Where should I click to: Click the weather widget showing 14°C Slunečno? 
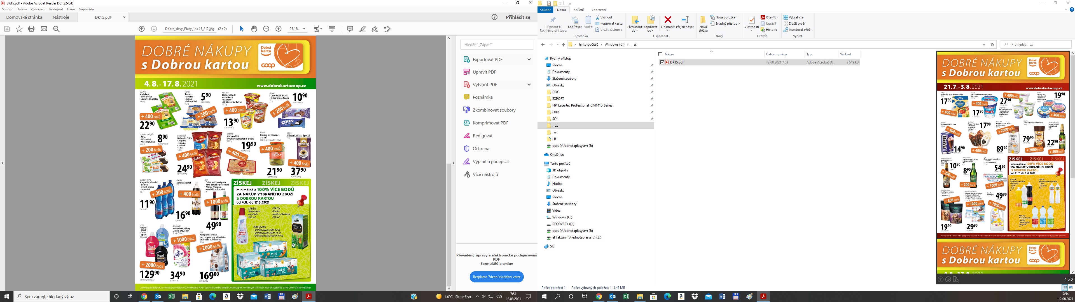point(454,297)
